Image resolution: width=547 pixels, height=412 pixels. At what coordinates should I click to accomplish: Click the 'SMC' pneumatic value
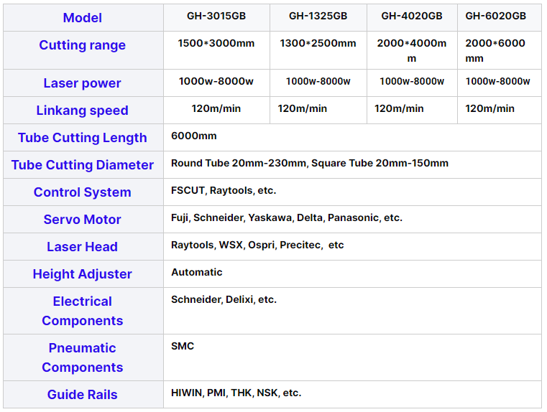(x=183, y=346)
